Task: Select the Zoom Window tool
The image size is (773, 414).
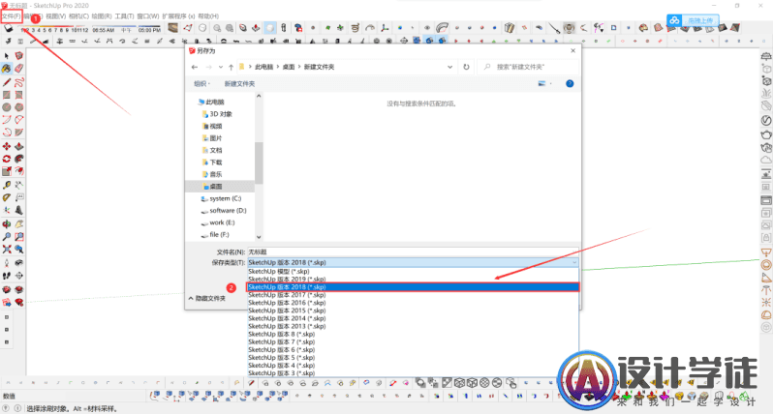Action: (x=19, y=237)
